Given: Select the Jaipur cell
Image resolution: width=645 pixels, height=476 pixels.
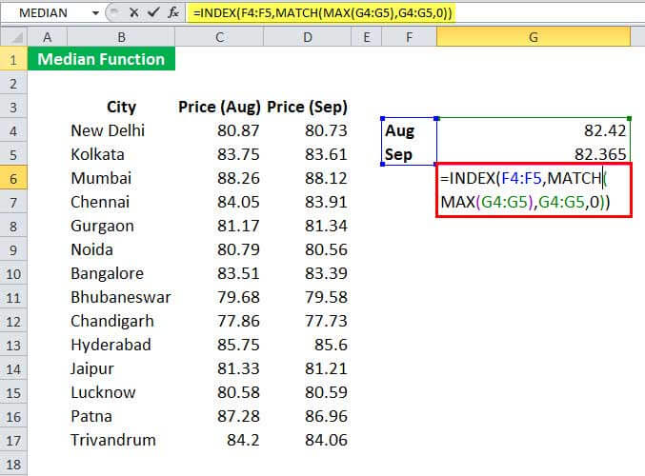Looking at the screenshot, I should 121,369.
